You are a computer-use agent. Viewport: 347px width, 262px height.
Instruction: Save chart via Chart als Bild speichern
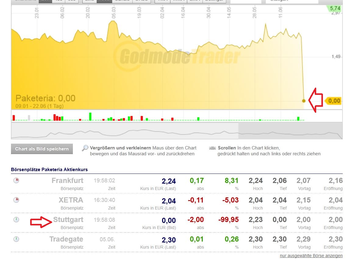click(42, 149)
